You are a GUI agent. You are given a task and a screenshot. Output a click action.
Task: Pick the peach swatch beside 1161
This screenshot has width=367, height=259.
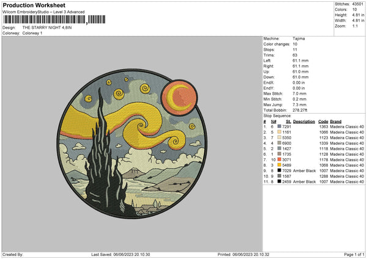280,132
